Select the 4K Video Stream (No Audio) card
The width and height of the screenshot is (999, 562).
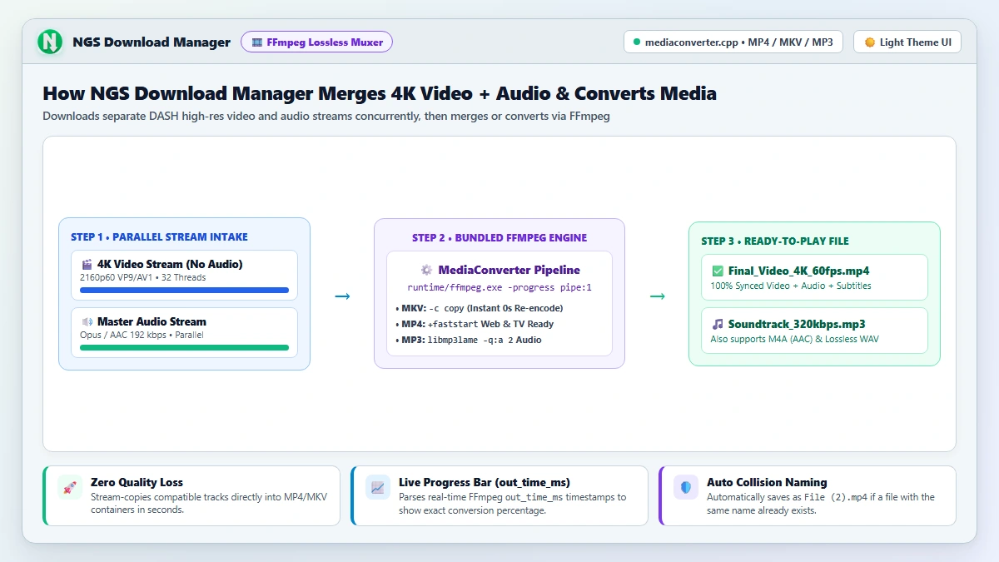[184, 275]
